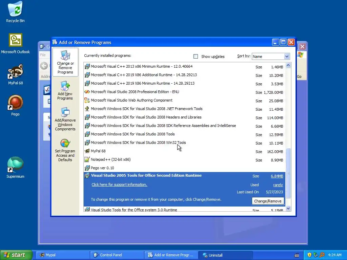Open Click here for support information link

click(119, 185)
